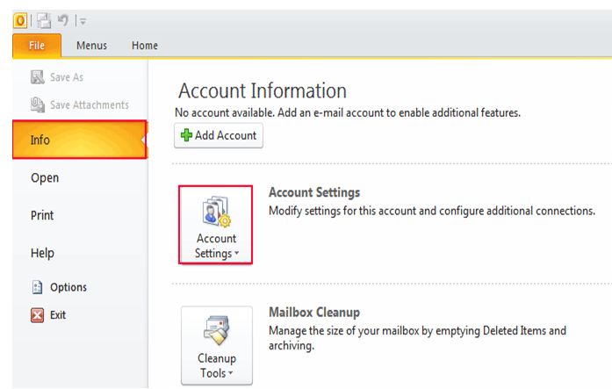Image resolution: width=612 pixels, height=389 pixels.
Task: Click the Add Account button
Action: (x=219, y=135)
